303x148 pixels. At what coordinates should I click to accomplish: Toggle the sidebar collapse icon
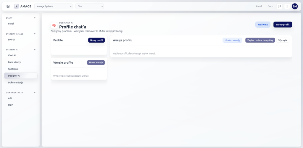pyautogui.click(x=8, y=6)
